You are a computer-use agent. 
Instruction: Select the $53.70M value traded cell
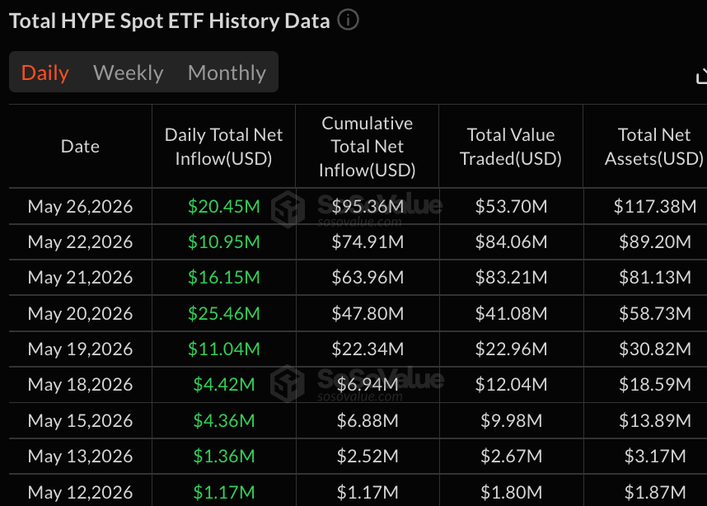click(x=512, y=206)
